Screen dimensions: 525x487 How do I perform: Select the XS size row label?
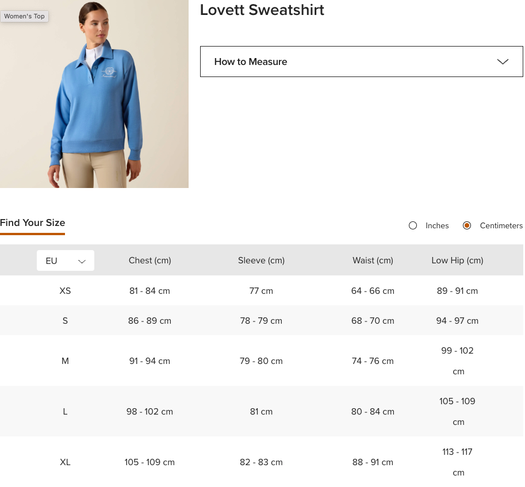click(65, 291)
